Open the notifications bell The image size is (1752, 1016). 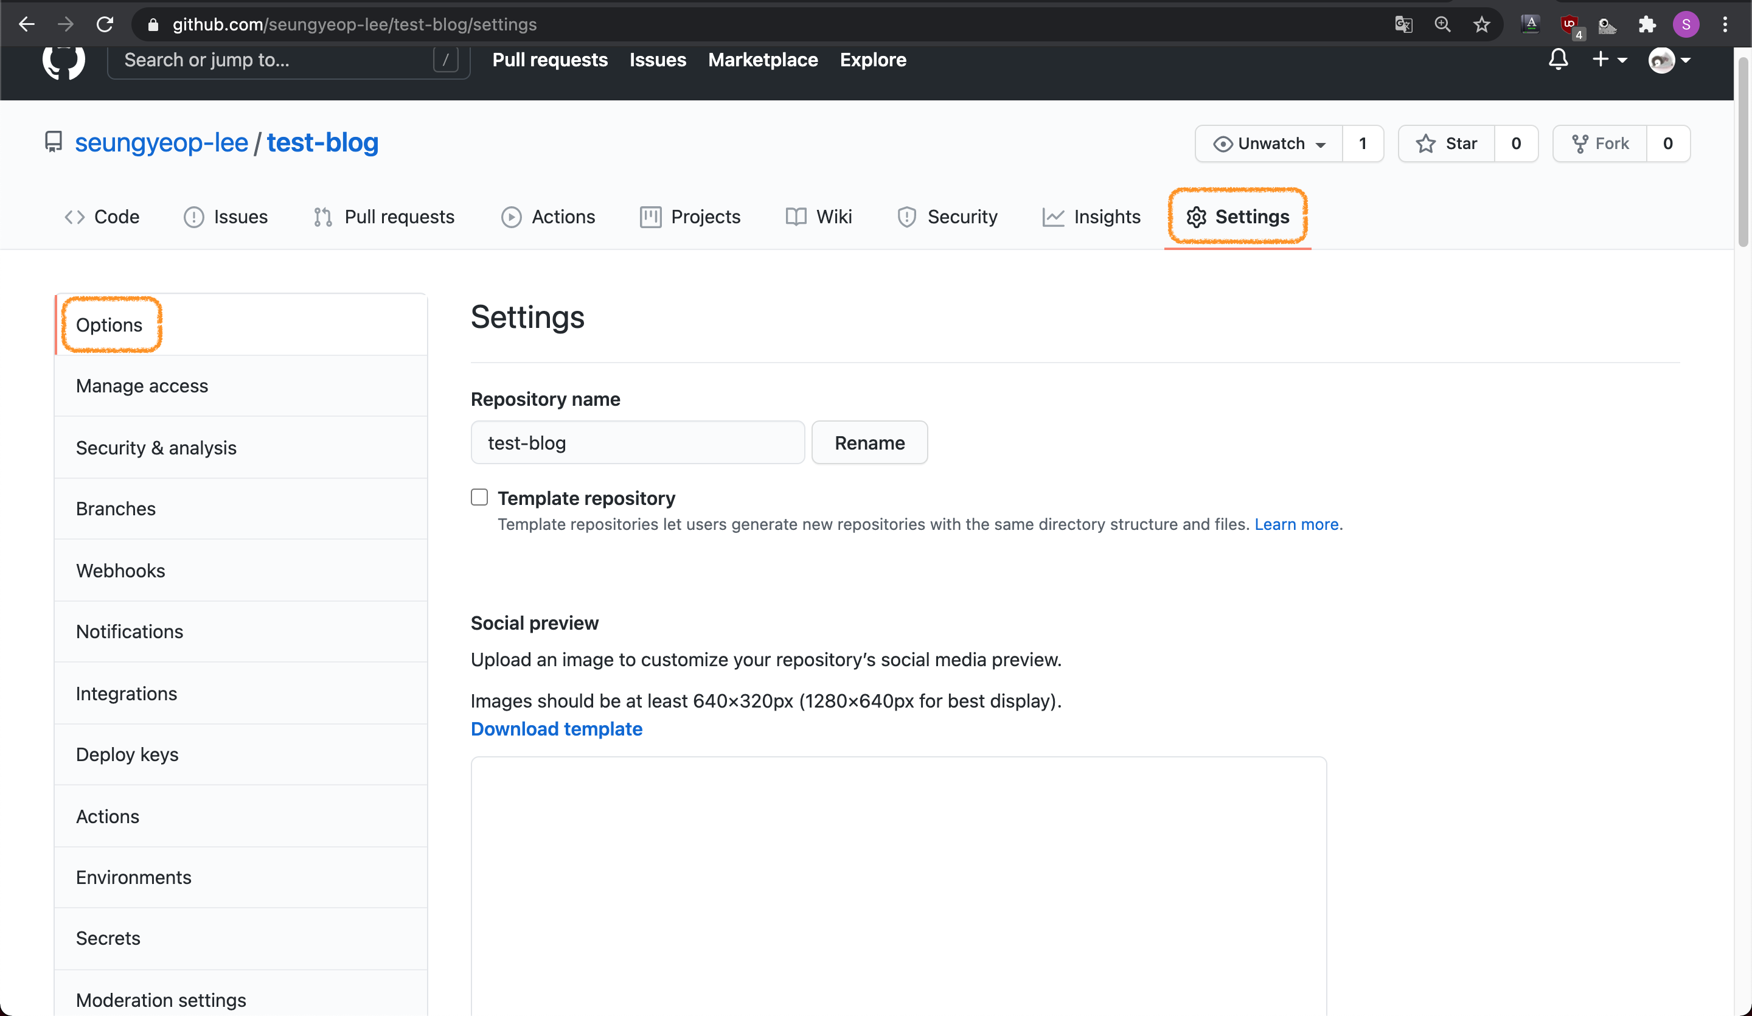(x=1558, y=60)
